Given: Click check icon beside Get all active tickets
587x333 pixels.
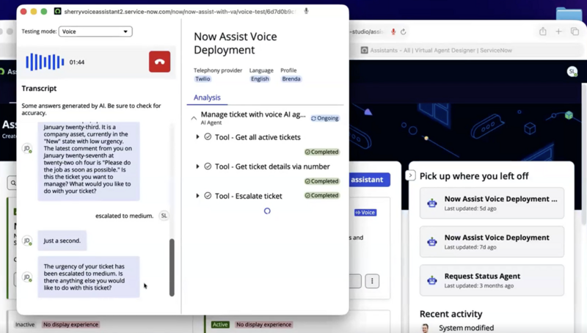Looking at the screenshot, I should tap(208, 137).
